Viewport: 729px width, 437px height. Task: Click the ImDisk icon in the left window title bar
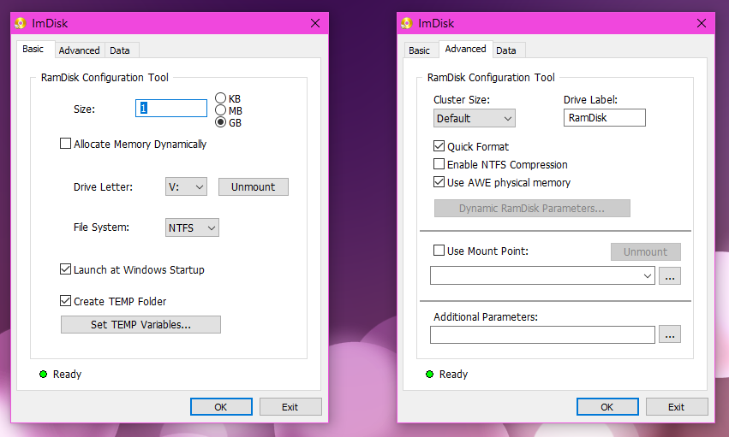pyautogui.click(x=21, y=23)
